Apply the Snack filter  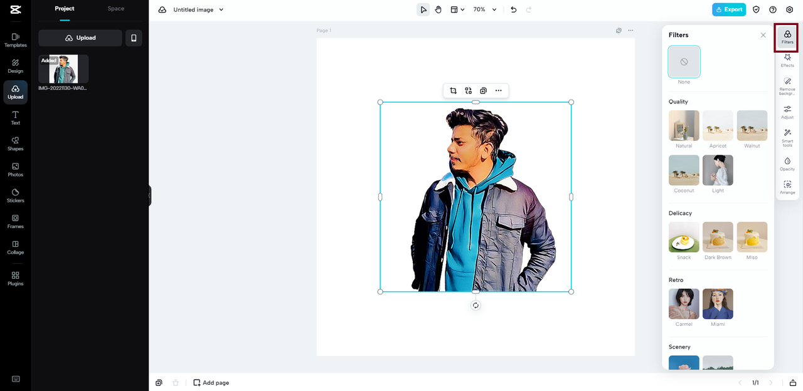click(x=684, y=237)
